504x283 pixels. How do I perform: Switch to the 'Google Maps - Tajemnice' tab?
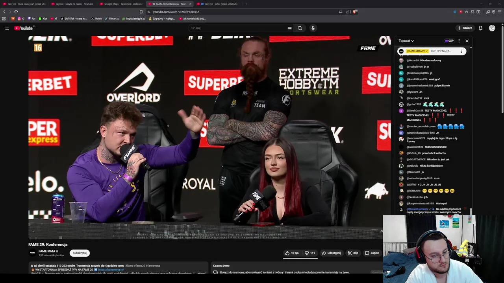(122, 4)
